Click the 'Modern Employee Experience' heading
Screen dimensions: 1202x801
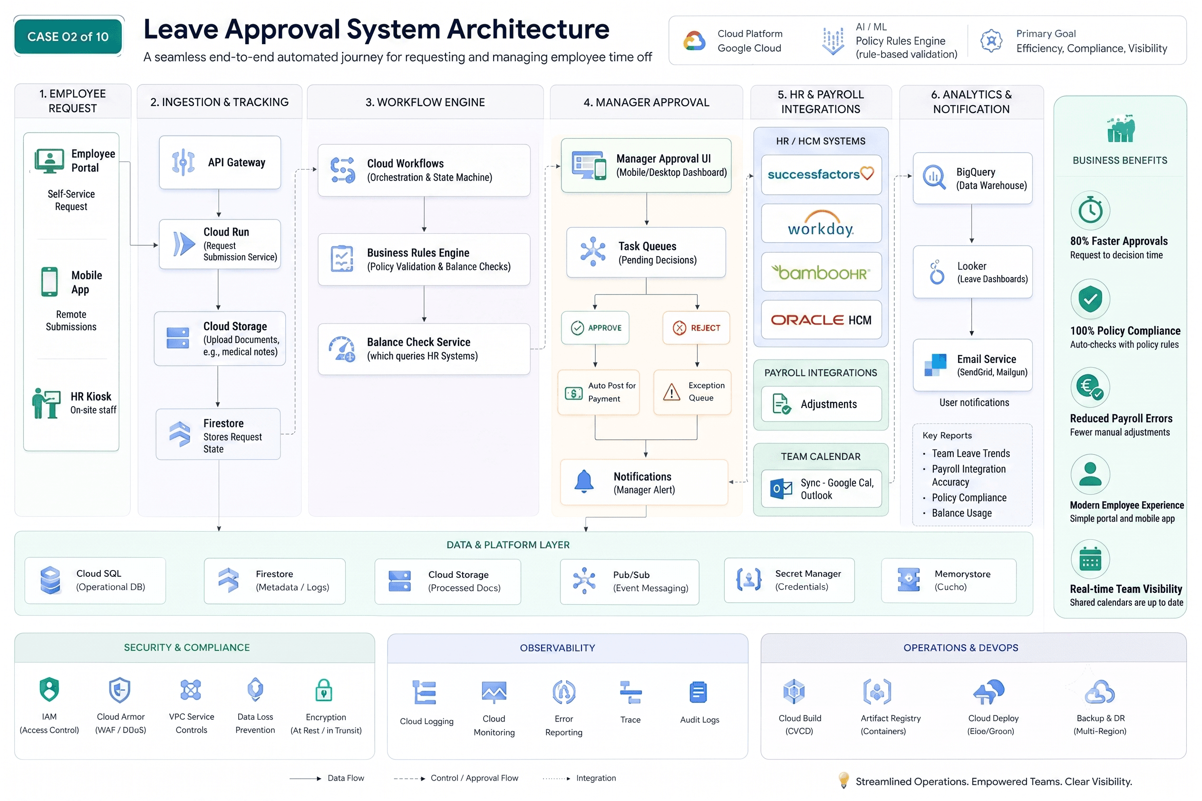point(1126,505)
